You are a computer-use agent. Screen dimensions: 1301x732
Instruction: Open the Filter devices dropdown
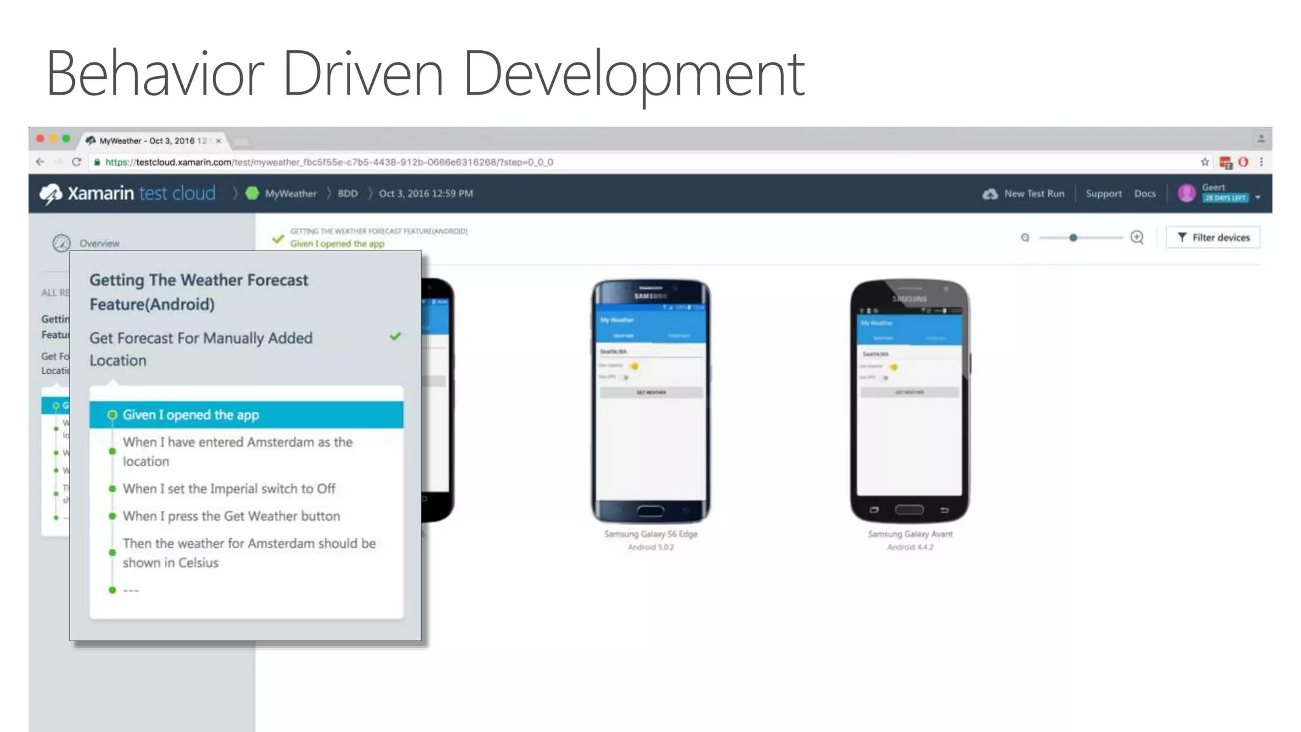click(x=1213, y=238)
